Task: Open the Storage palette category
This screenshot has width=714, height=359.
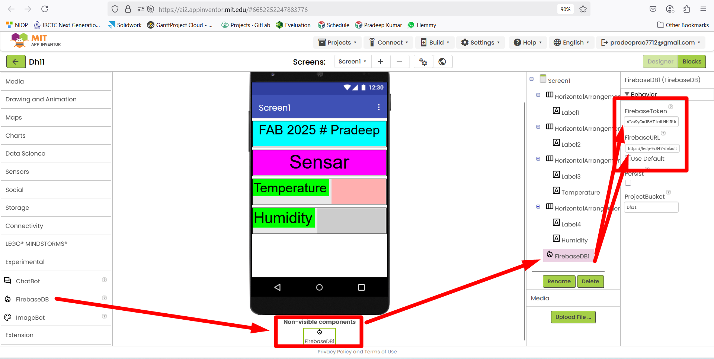Action: click(56, 208)
